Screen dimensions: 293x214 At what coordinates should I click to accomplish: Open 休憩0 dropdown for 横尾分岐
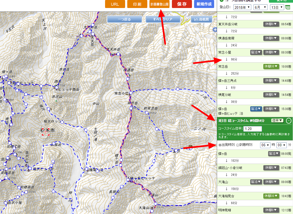(271, 95)
